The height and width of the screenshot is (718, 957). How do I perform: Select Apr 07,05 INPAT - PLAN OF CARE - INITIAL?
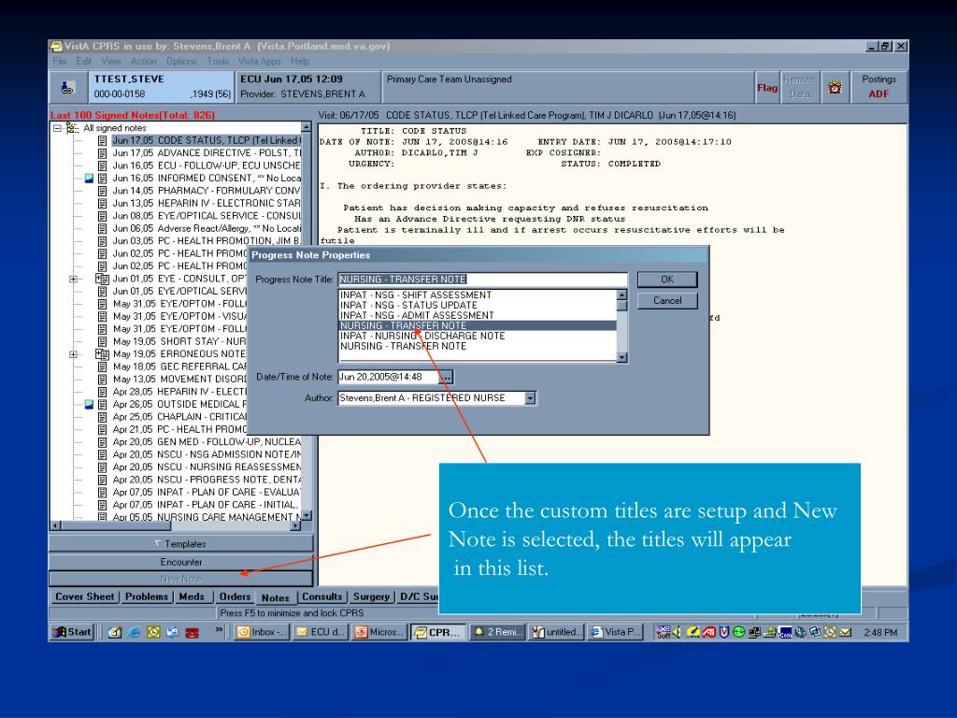point(207,505)
